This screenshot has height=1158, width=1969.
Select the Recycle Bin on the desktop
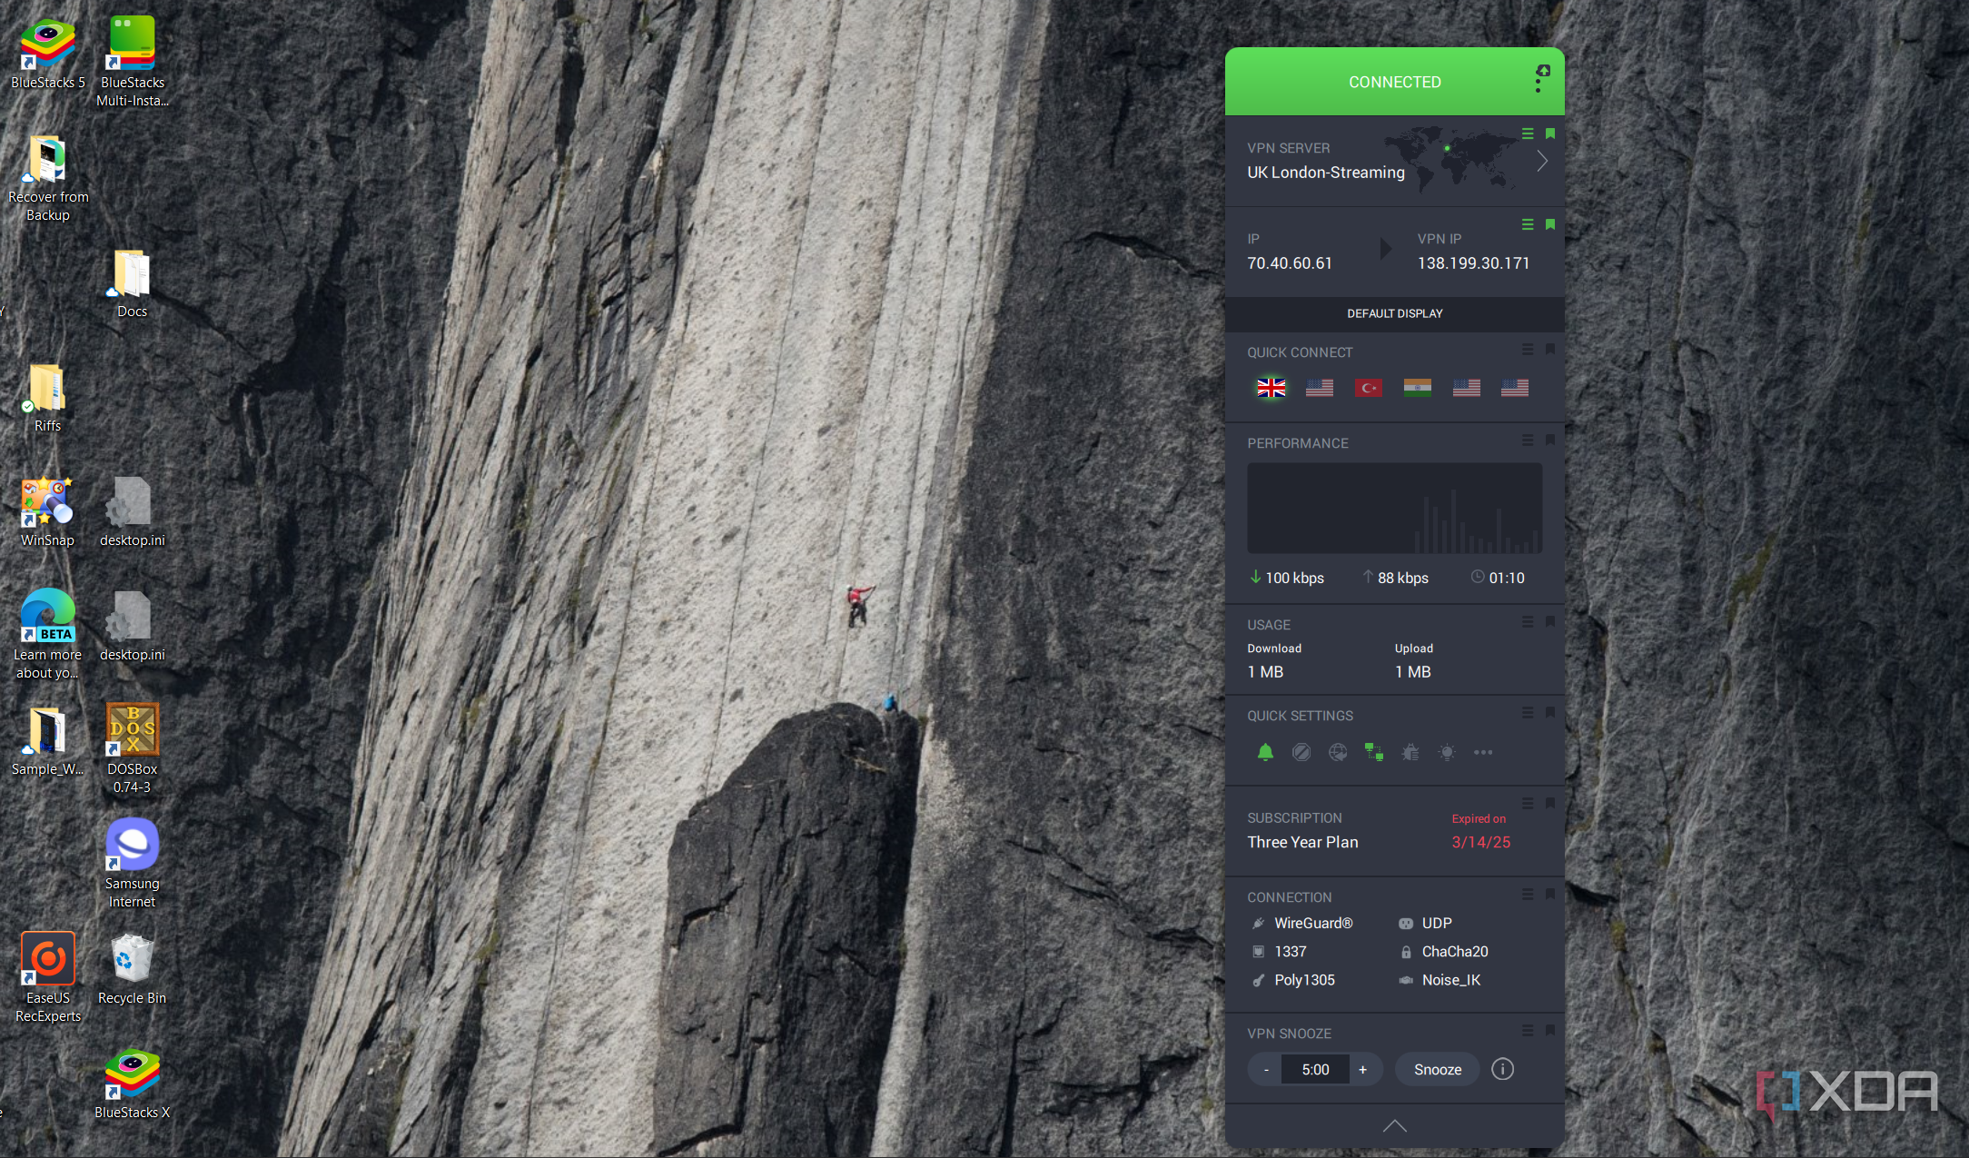133,969
